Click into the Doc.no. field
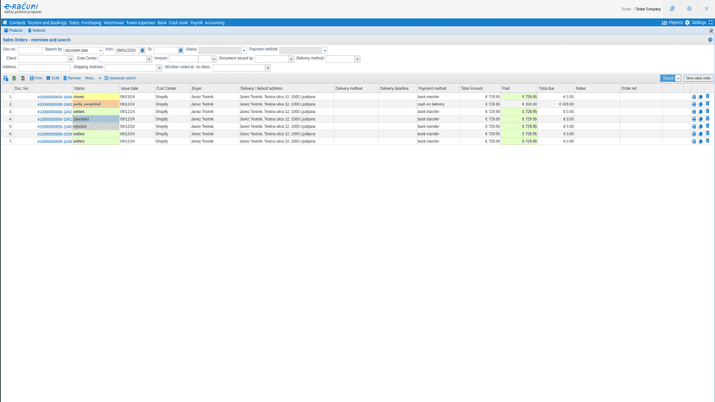 [x=30, y=50]
